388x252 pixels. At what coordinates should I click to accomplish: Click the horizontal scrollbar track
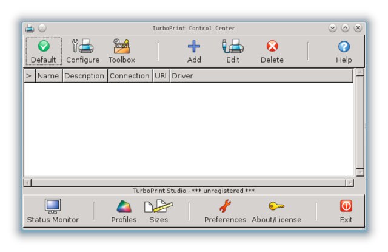click(189, 183)
